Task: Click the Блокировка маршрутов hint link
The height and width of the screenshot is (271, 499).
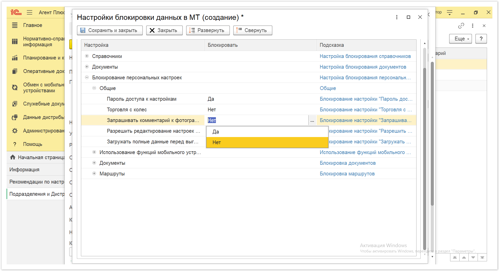Action: pos(347,174)
